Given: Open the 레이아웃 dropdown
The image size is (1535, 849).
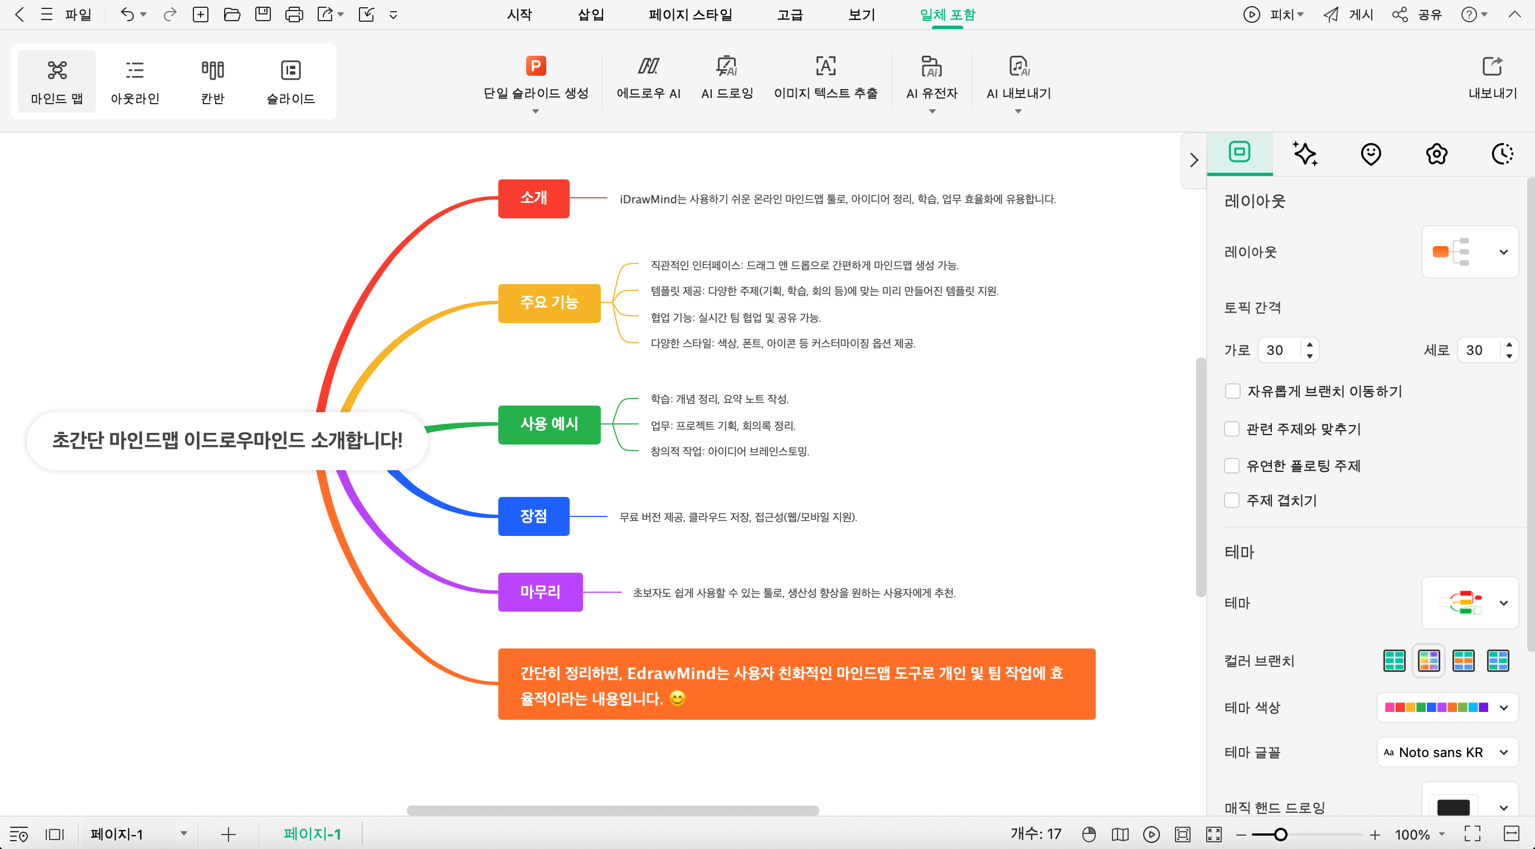Looking at the screenshot, I should (1469, 252).
